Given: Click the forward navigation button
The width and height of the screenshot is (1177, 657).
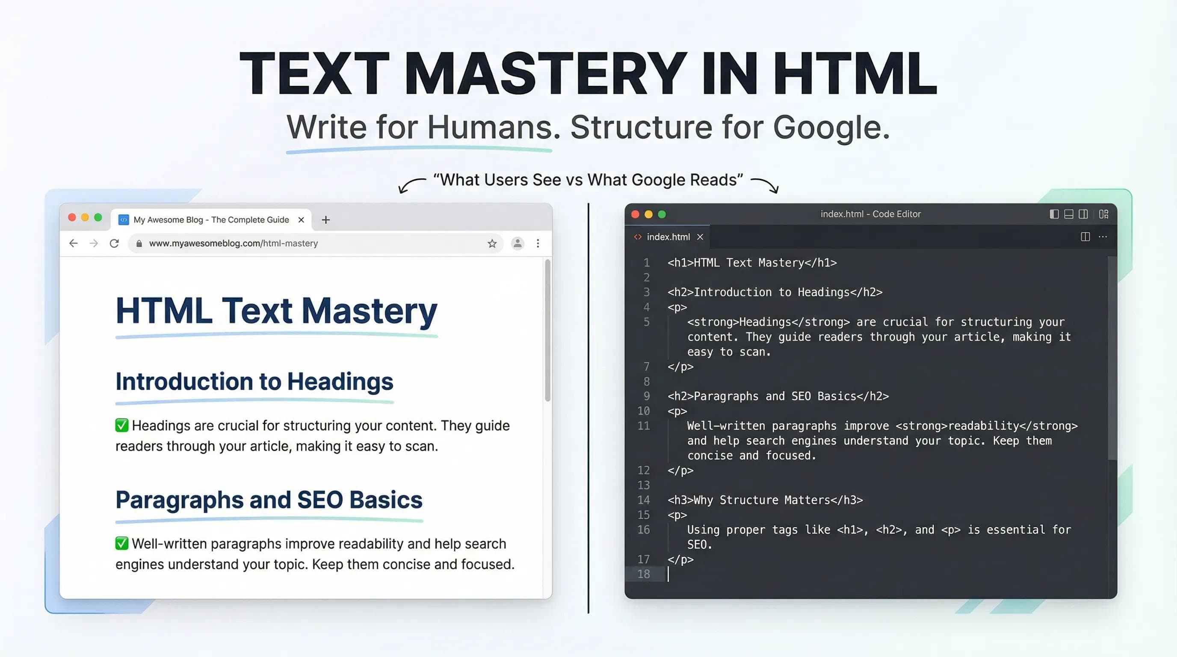Looking at the screenshot, I should 94,243.
